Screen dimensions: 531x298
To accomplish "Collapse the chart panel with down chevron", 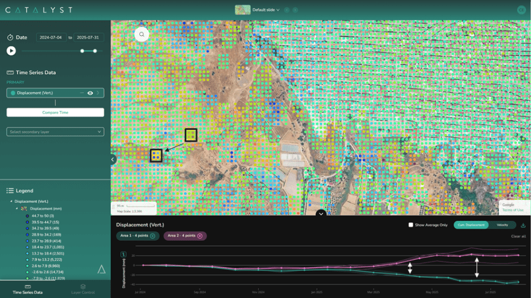I will pos(321,213).
